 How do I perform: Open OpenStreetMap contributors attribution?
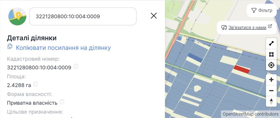[x=251, y=114]
